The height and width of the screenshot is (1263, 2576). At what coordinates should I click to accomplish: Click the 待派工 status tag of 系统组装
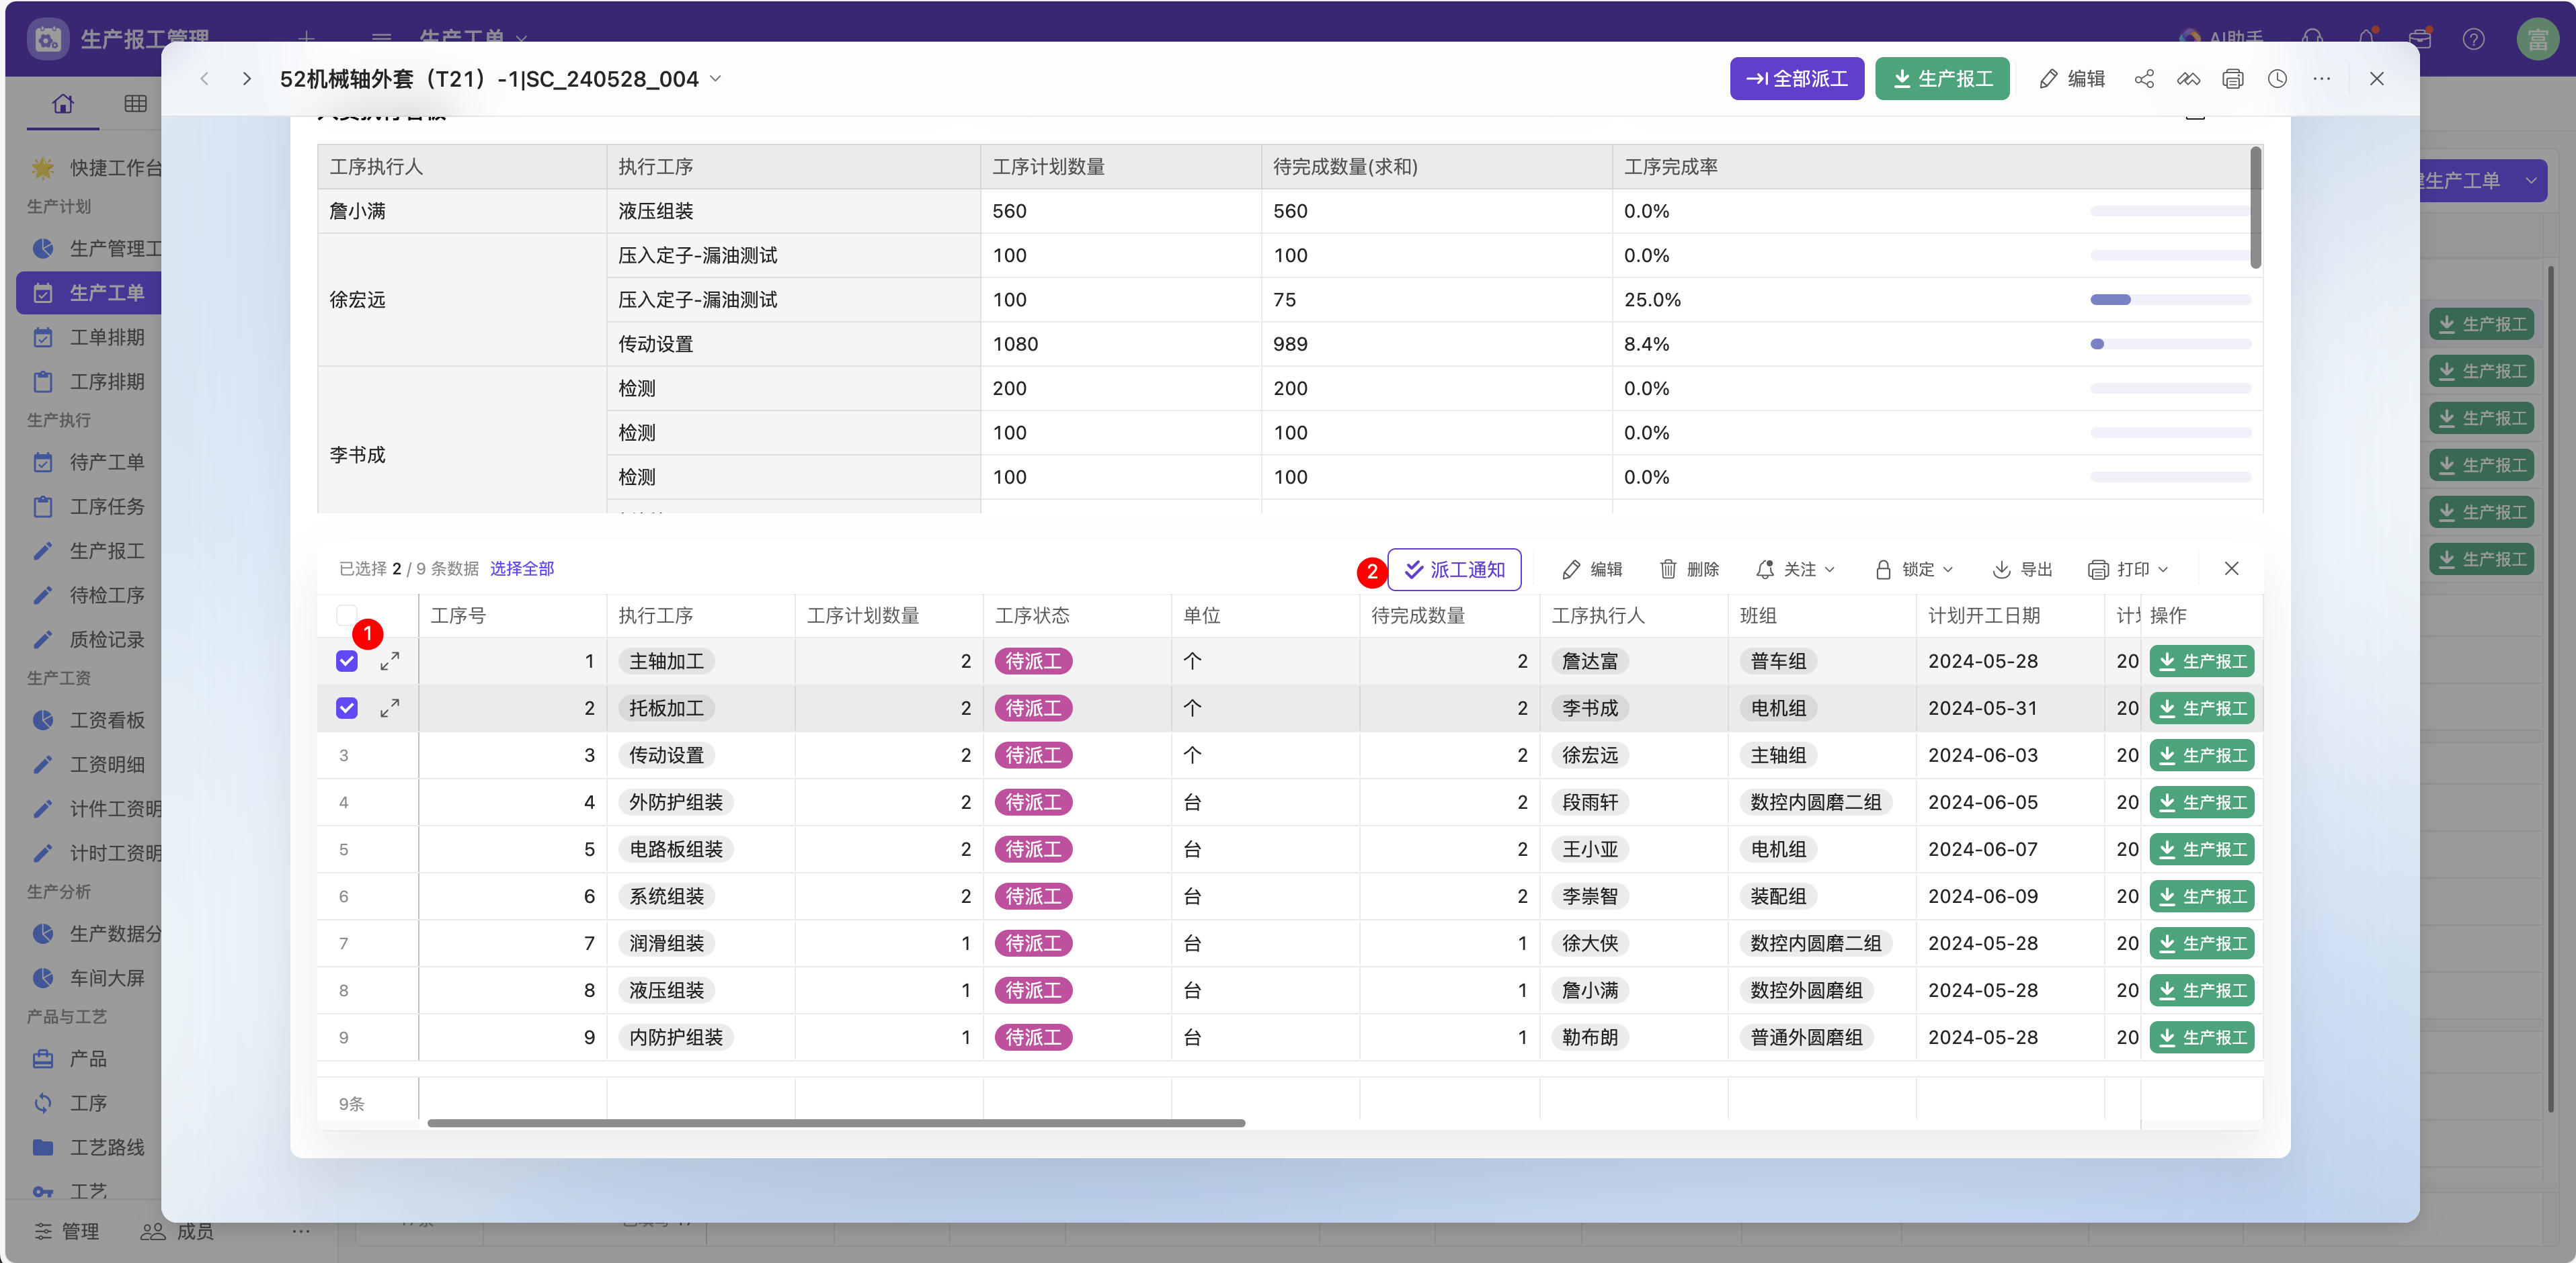1033,896
